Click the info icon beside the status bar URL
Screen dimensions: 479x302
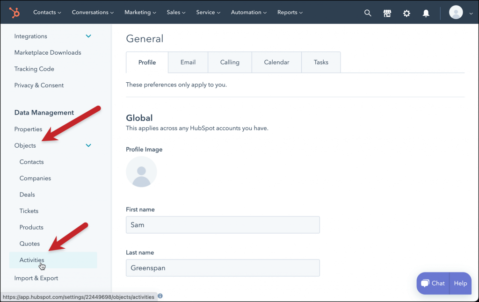(x=160, y=296)
